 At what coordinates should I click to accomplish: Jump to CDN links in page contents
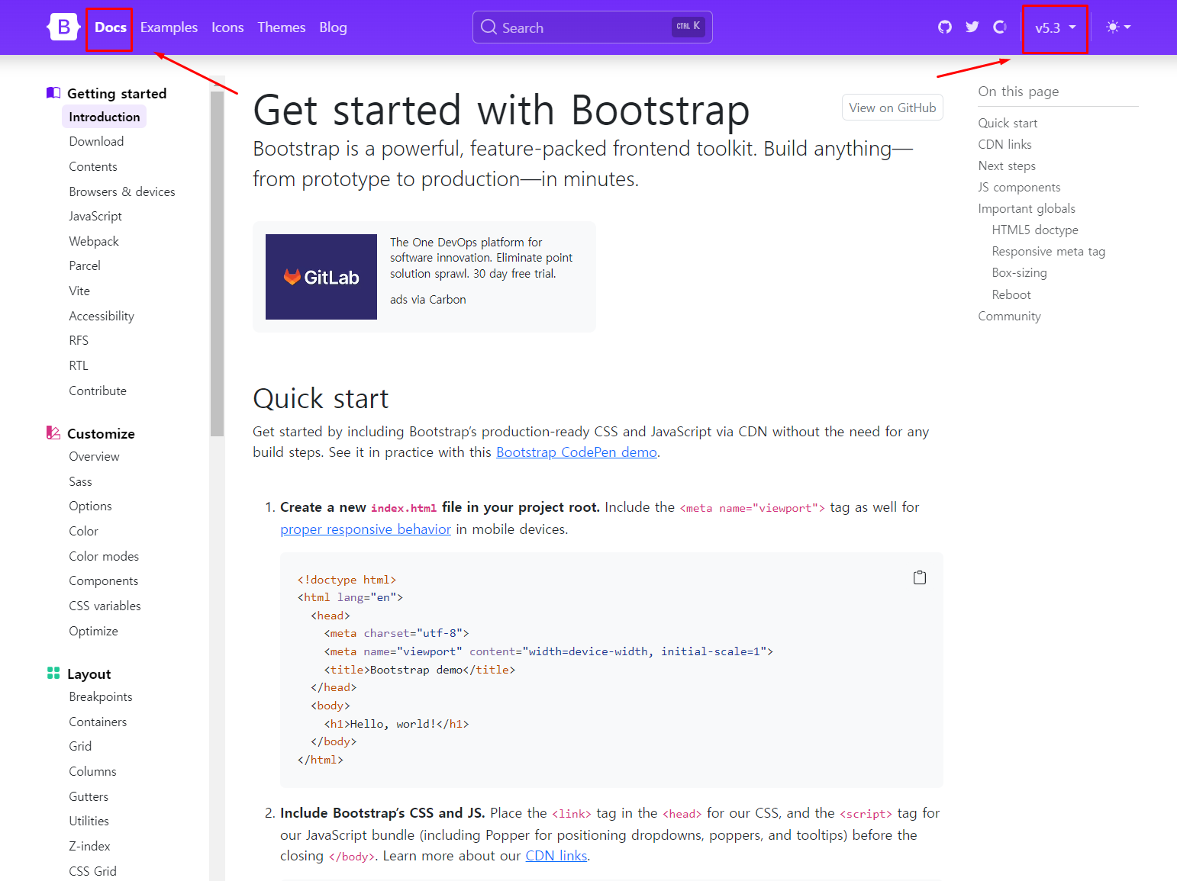point(1004,145)
